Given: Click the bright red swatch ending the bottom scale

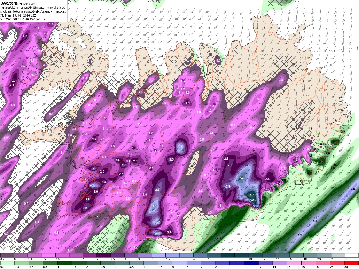Looking at the screenshot, I should coord(352,263).
